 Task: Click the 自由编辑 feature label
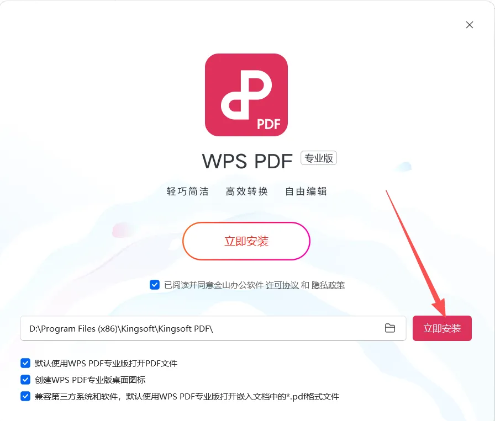tap(306, 191)
